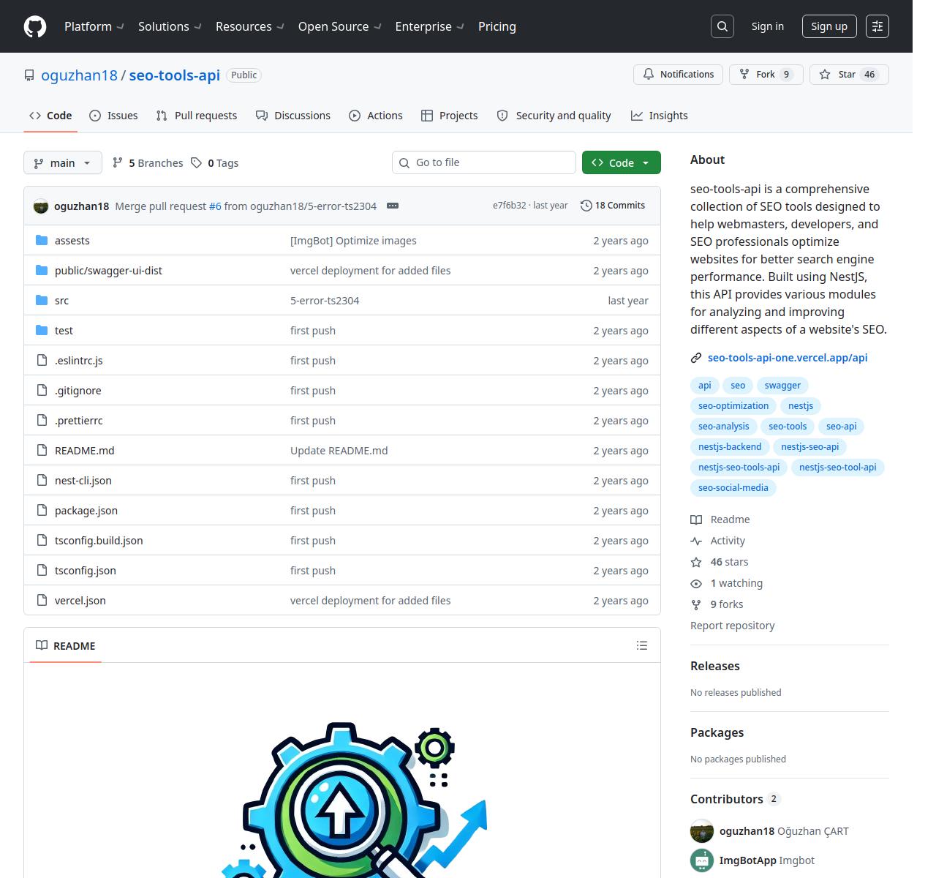
Task: Click the Report repository link
Action: (x=733, y=626)
